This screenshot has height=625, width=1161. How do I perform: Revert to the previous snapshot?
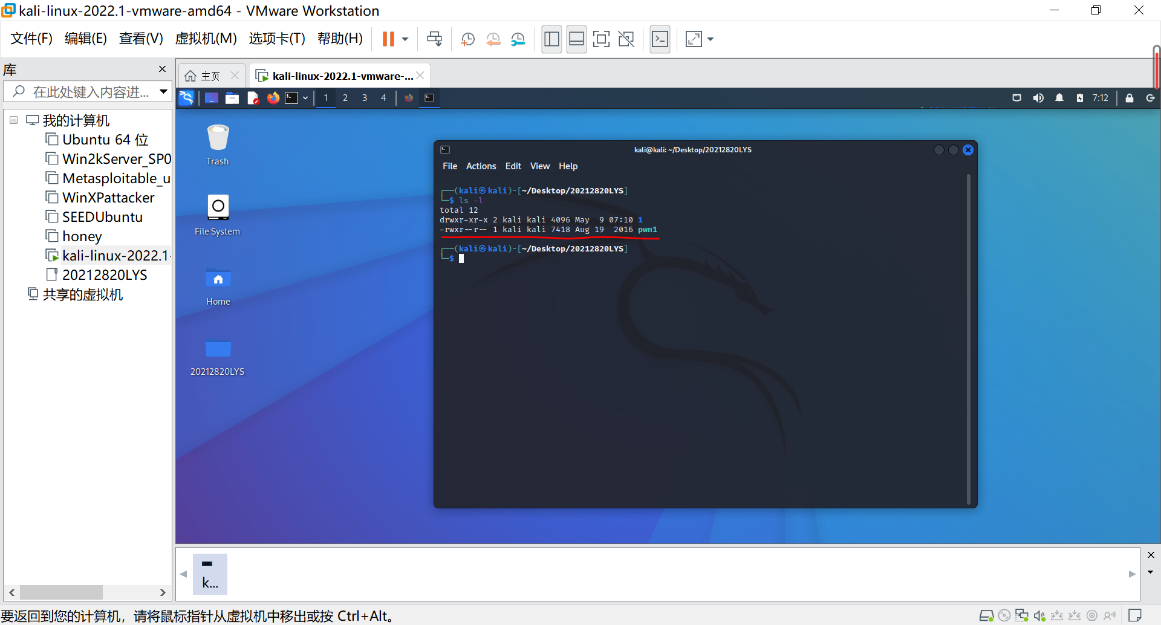click(493, 39)
